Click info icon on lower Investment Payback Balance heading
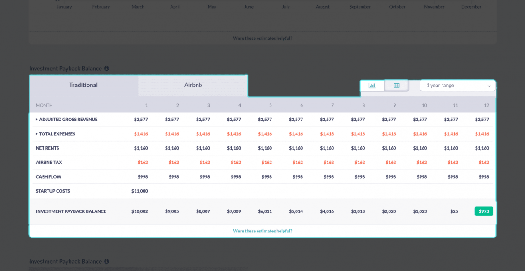 [106, 261]
